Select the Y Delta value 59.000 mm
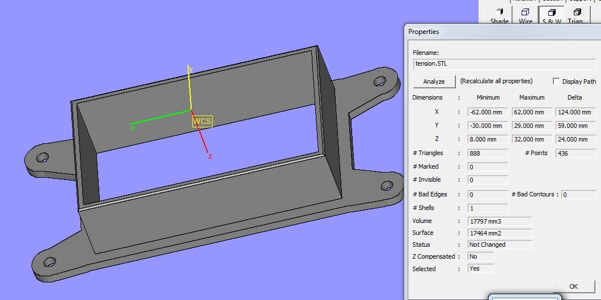 (x=575, y=126)
